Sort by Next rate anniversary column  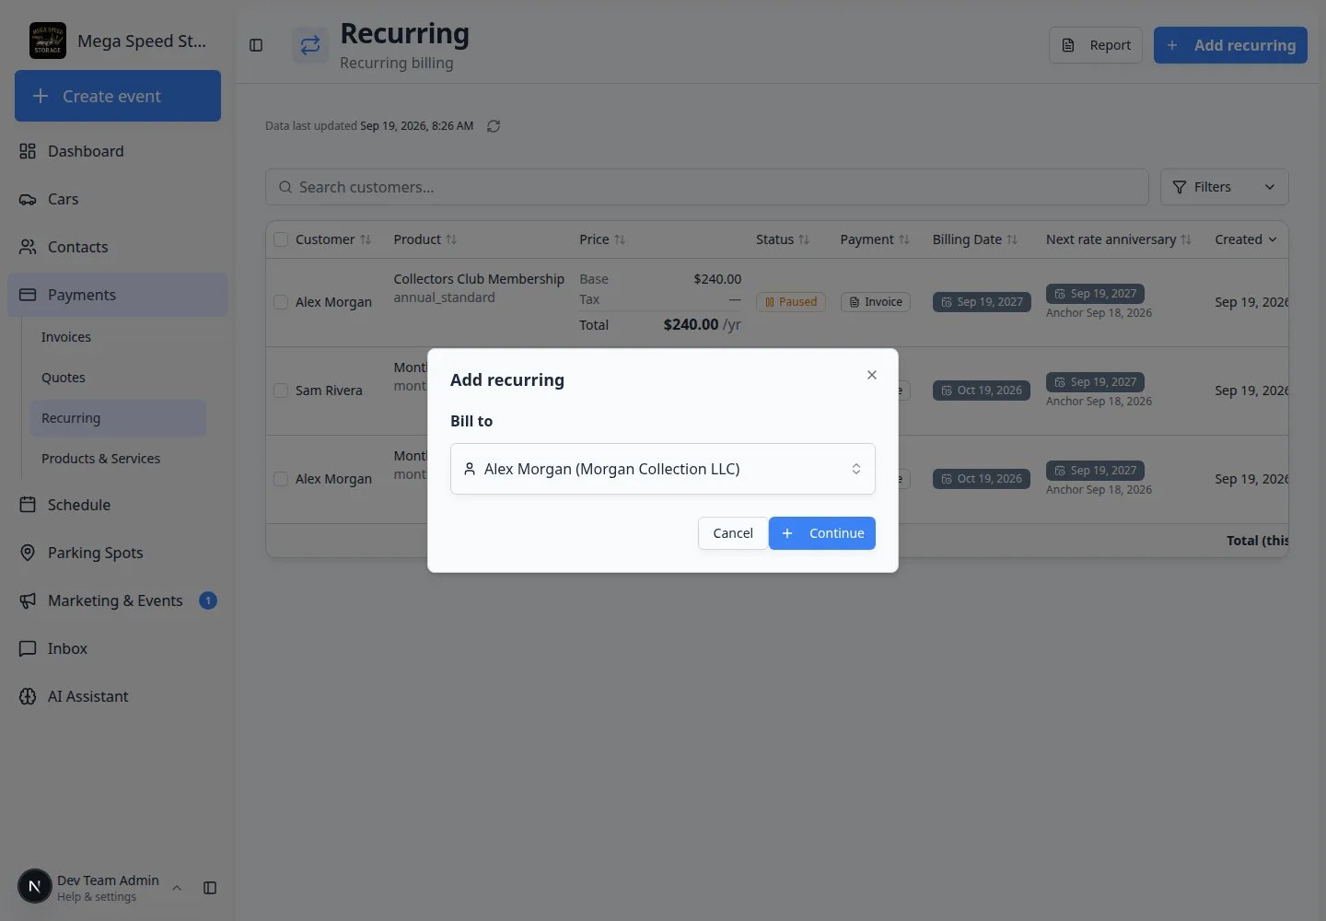pos(1119,239)
